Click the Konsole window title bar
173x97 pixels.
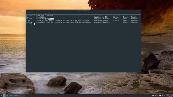[x=83, y=11]
